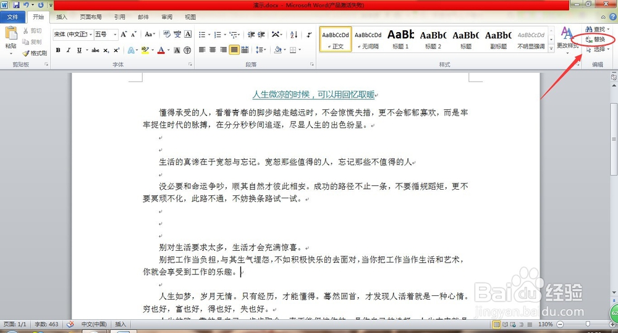
Task: Apply the Heading 1 (标题 1) style
Action: tap(400, 39)
